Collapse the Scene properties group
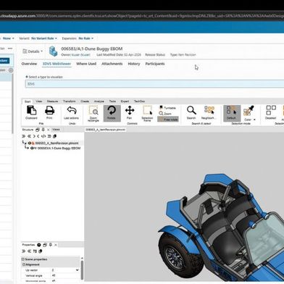This screenshot has height=284, width=284. click(x=23, y=259)
